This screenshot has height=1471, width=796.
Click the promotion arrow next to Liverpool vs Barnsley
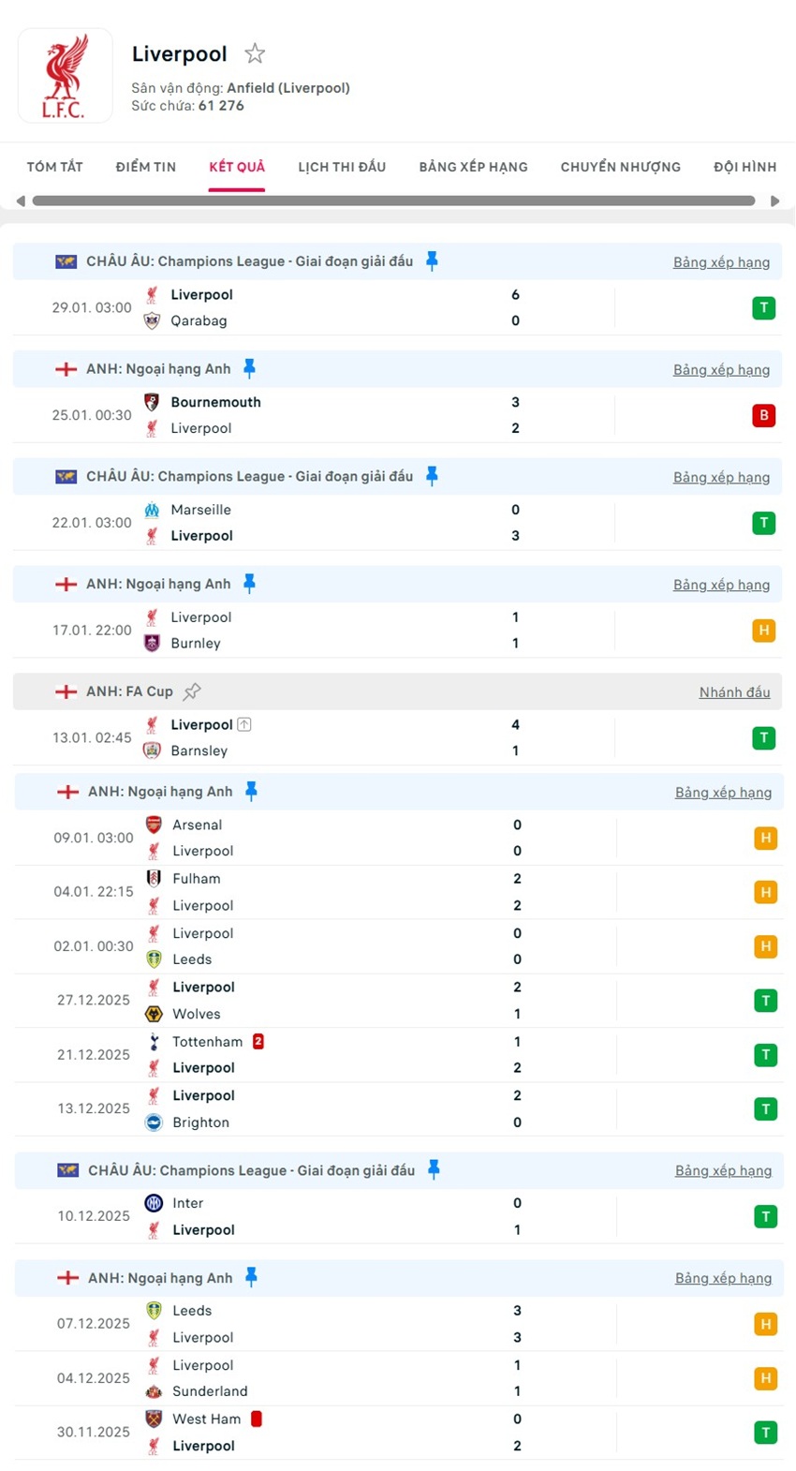(x=244, y=724)
